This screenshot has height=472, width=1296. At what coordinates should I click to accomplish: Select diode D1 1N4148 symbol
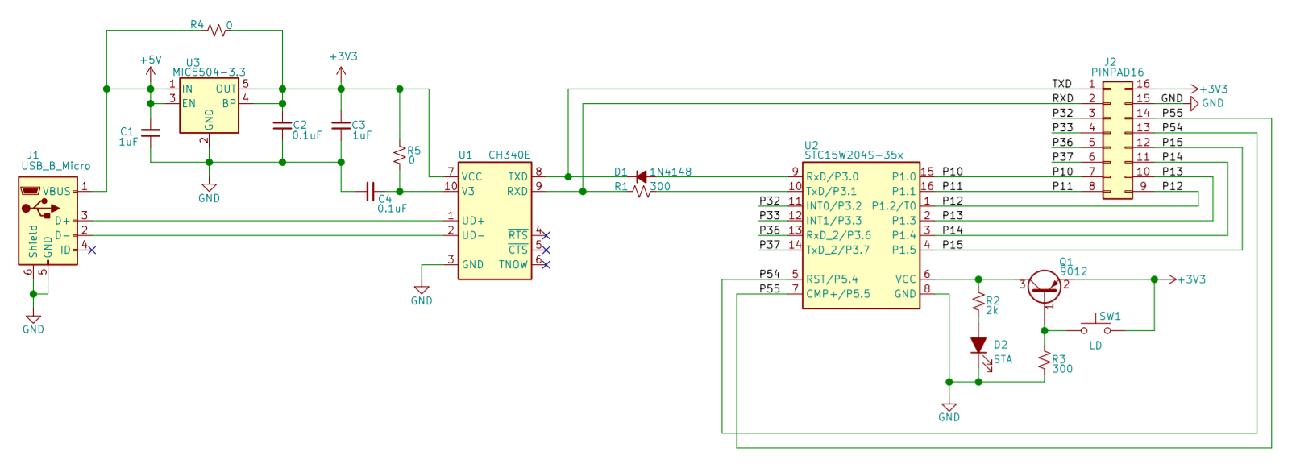(642, 176)
